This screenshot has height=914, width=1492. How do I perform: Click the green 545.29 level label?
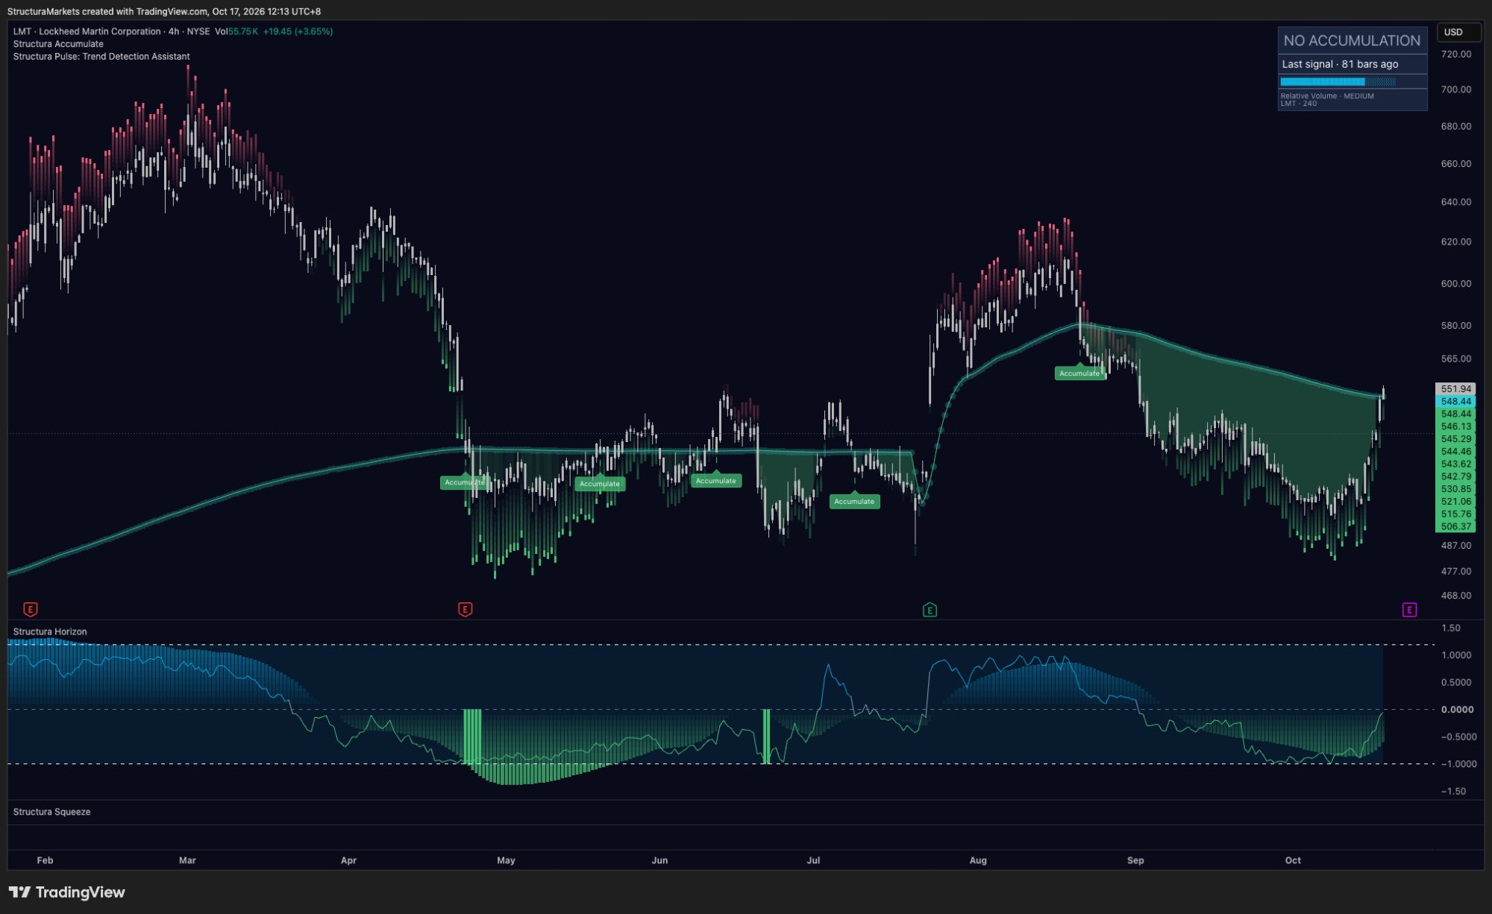pos(1455,439)
